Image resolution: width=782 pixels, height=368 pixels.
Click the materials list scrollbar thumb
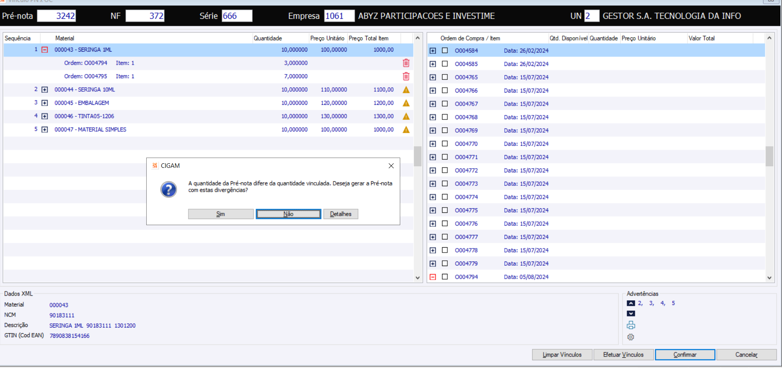(418, 156)
